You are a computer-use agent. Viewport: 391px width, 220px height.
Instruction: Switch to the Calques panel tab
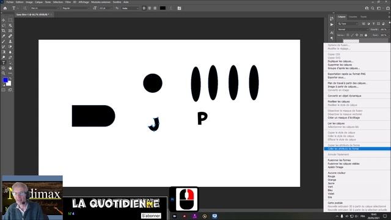click(342, 16)
